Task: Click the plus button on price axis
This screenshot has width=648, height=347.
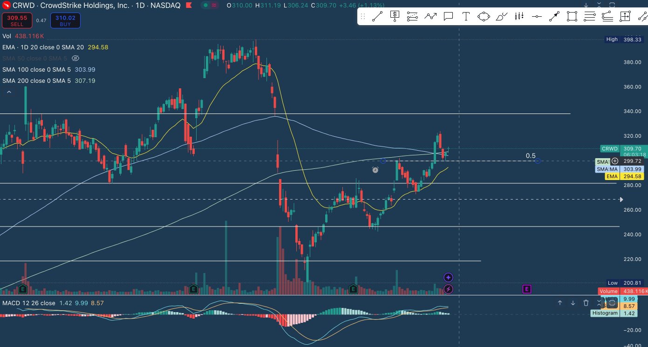Action: (615, 161)
